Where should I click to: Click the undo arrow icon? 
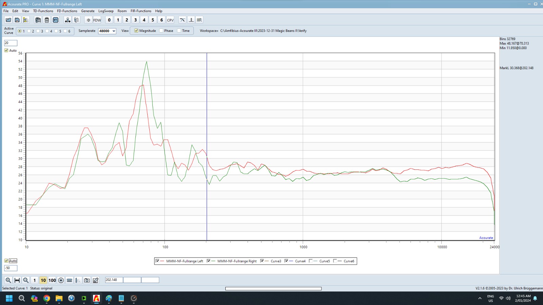click(56, 20)
